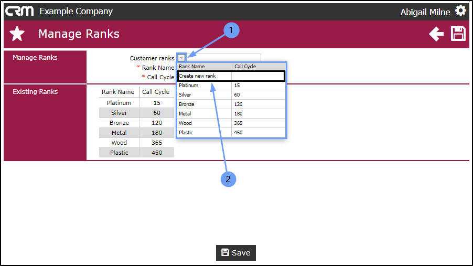Click Plastic in Existing Ranks table
This screenshot has height=266, width=473.
[119, 153]
